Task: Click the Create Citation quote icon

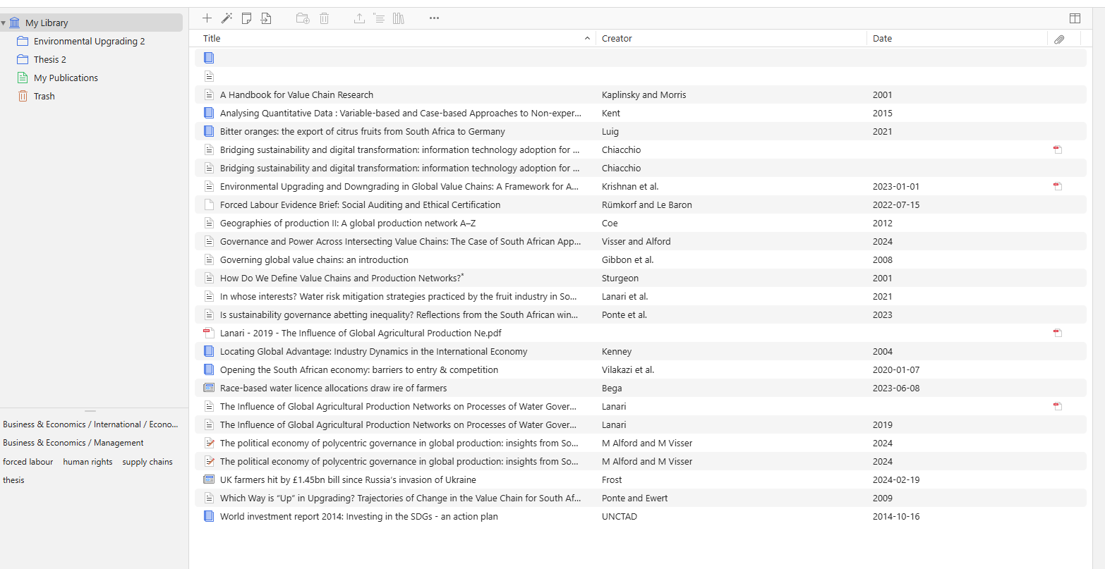Action: click(x=379, y=18)
